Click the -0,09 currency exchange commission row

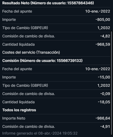[56, 94]
